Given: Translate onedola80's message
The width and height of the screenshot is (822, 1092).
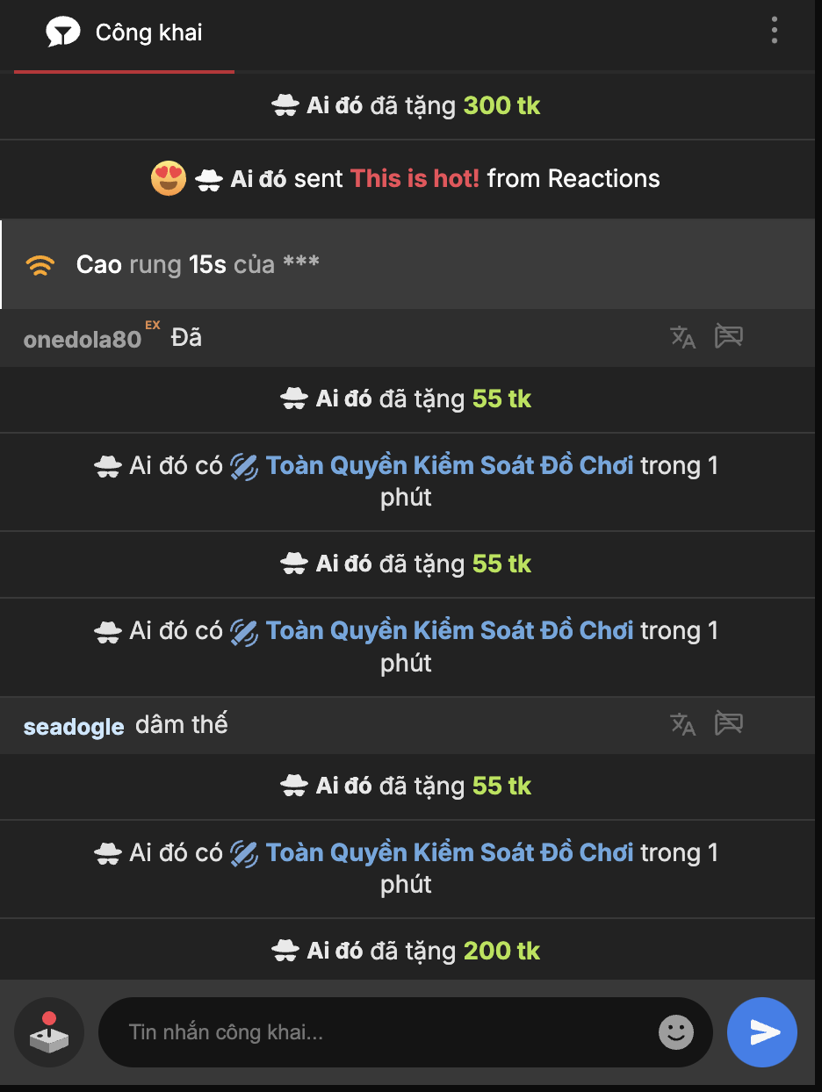Looking at the screenshot, I should 682,337.
